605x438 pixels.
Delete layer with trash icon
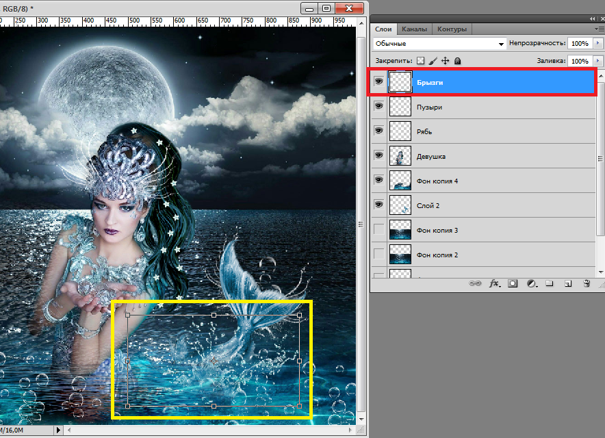coord(586,283)
